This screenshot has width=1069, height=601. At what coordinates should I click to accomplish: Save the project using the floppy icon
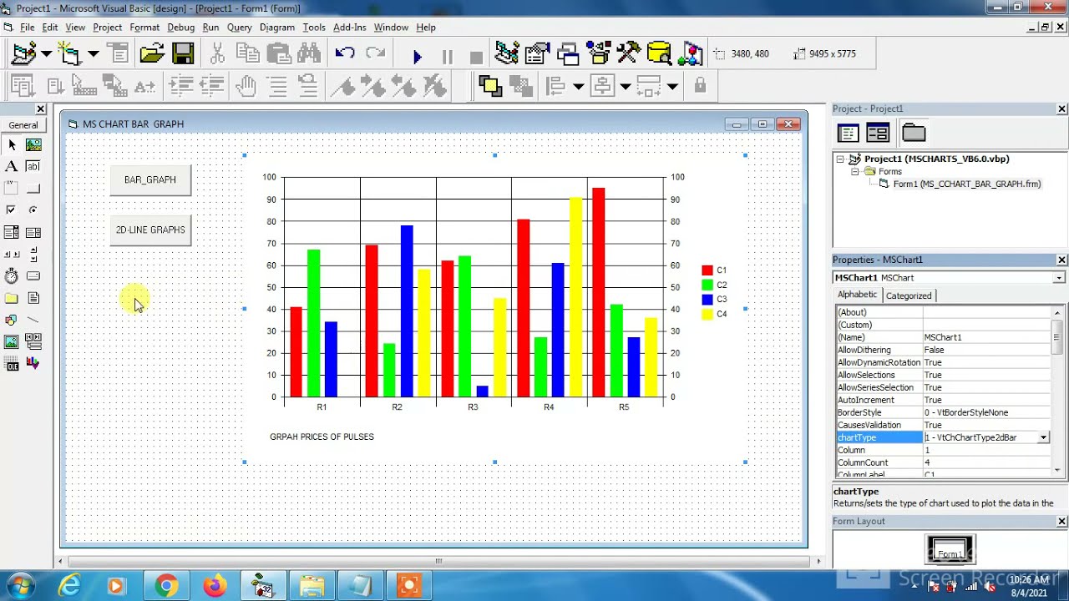click(183, 54)
